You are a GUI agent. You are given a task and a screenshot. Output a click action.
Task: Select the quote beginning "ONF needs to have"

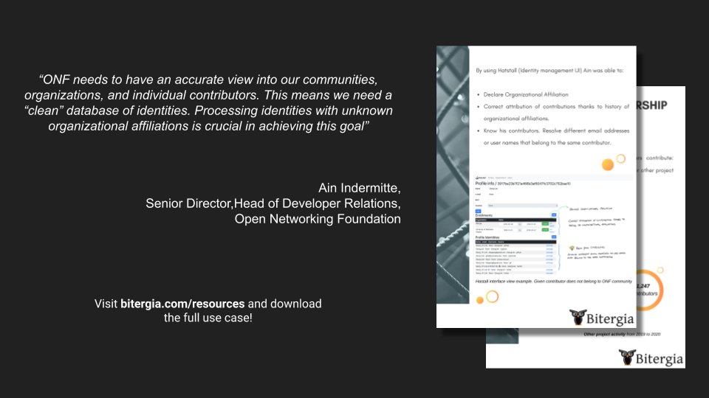click(208, 103)
